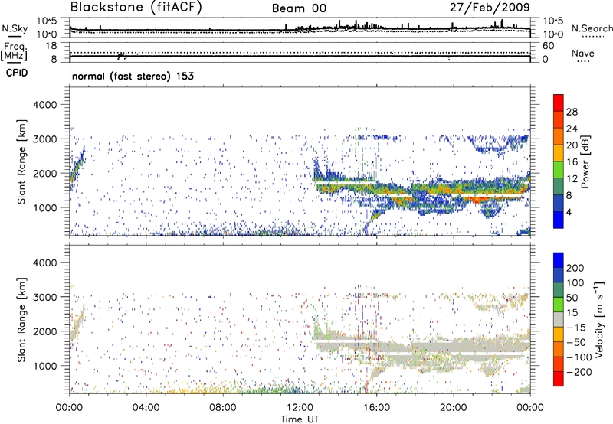This screenshot has height=424, width=613.
Task: Click the "Nave" legend label
Action: coord(583,53)
